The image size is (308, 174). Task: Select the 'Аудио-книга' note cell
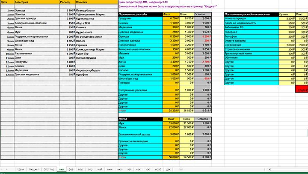97,32
